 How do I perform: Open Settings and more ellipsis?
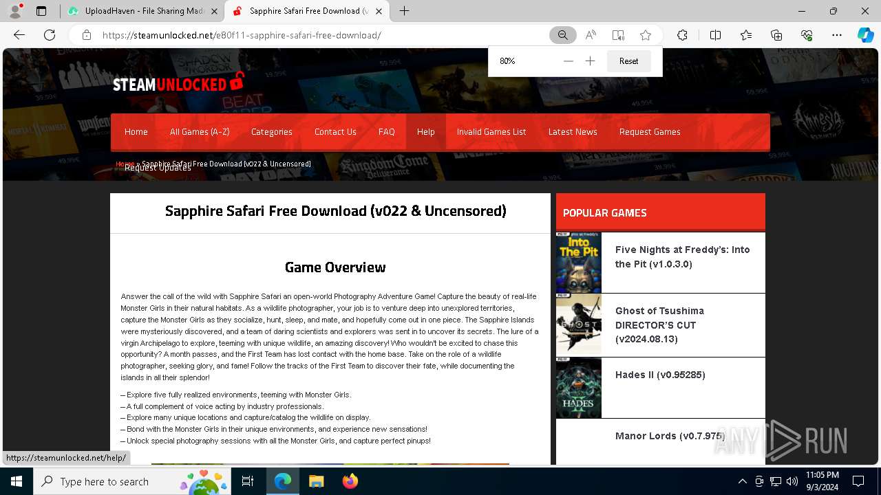pyautogui.click(x=837, y=35)
